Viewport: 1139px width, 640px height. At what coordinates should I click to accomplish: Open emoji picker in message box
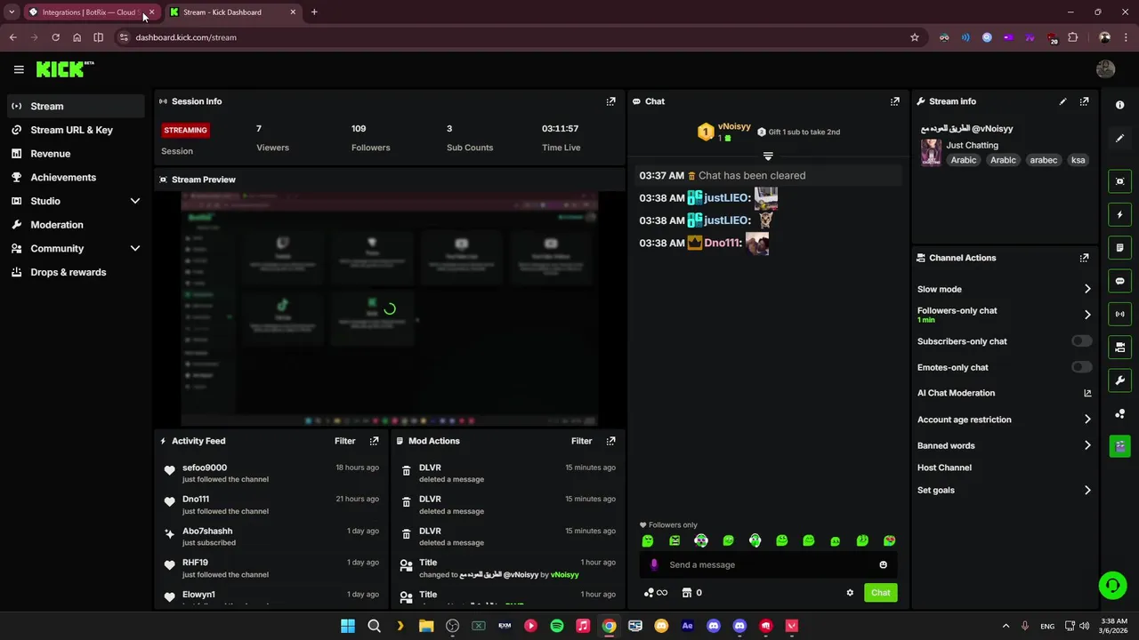[883, 564]
